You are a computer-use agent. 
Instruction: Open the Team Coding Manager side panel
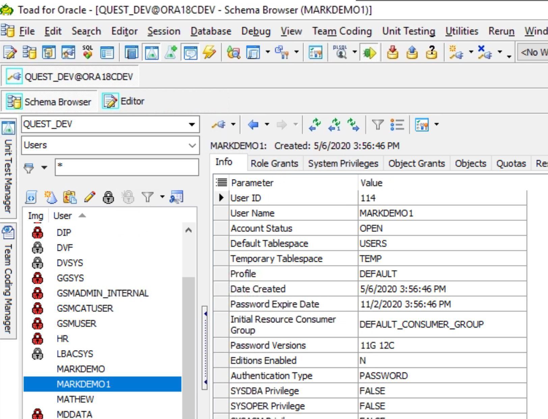tap(8, 281)
